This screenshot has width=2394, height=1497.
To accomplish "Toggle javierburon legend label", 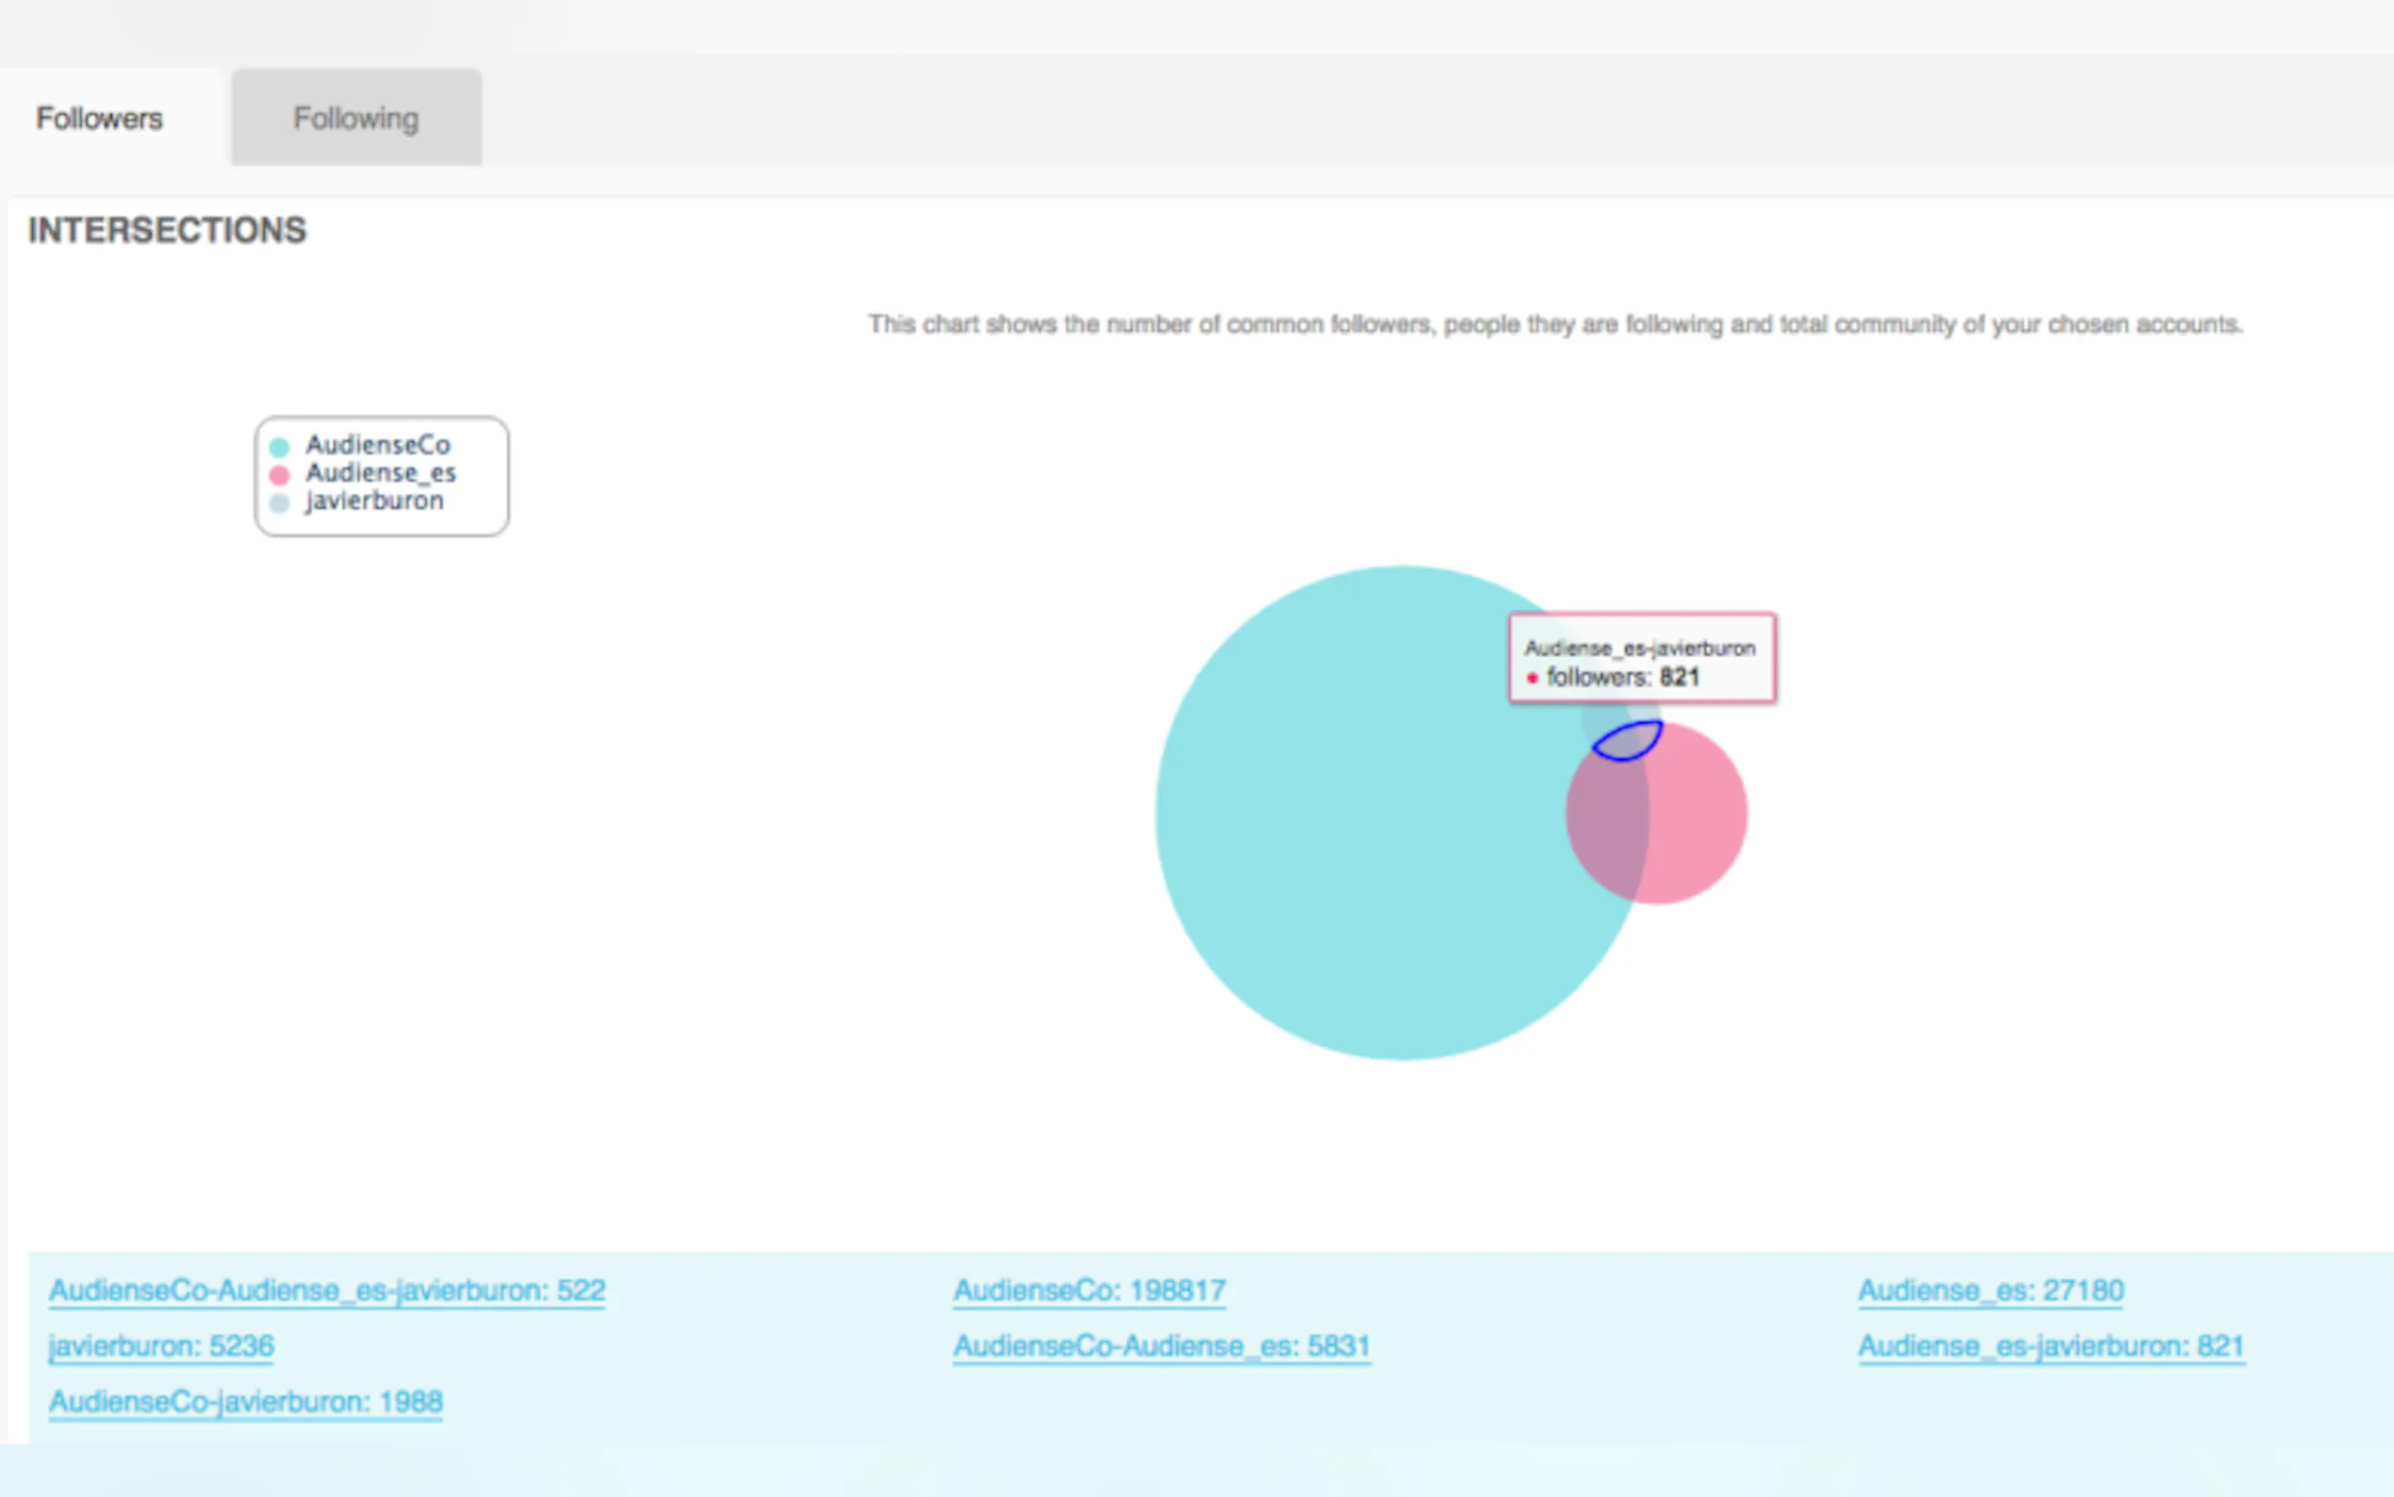I will point(374,501).
